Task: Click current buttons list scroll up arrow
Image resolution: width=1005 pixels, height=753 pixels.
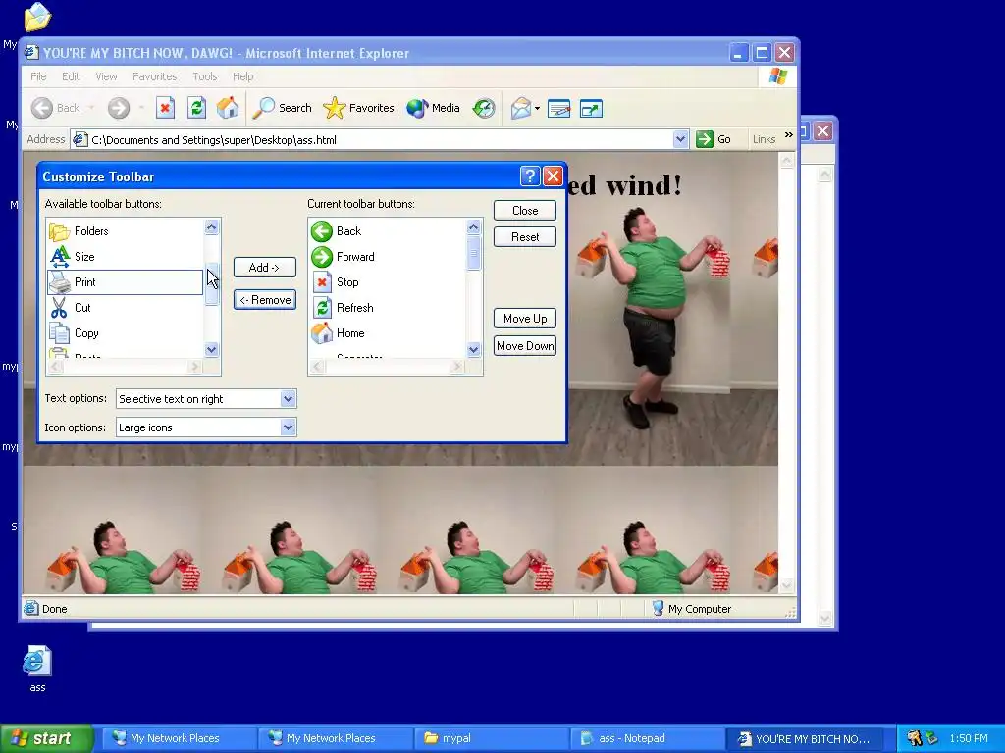Action: [474, 226]
